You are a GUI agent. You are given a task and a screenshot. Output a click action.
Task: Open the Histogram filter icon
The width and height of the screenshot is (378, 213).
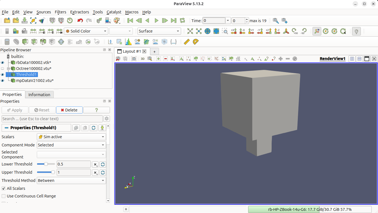click(128, 42)
